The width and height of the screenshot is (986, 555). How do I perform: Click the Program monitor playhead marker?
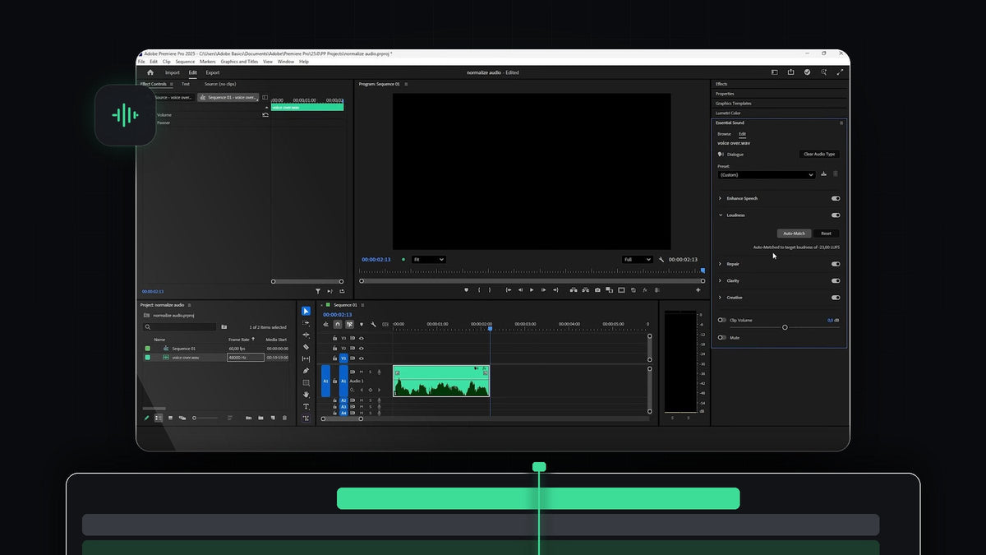[703, 270]
